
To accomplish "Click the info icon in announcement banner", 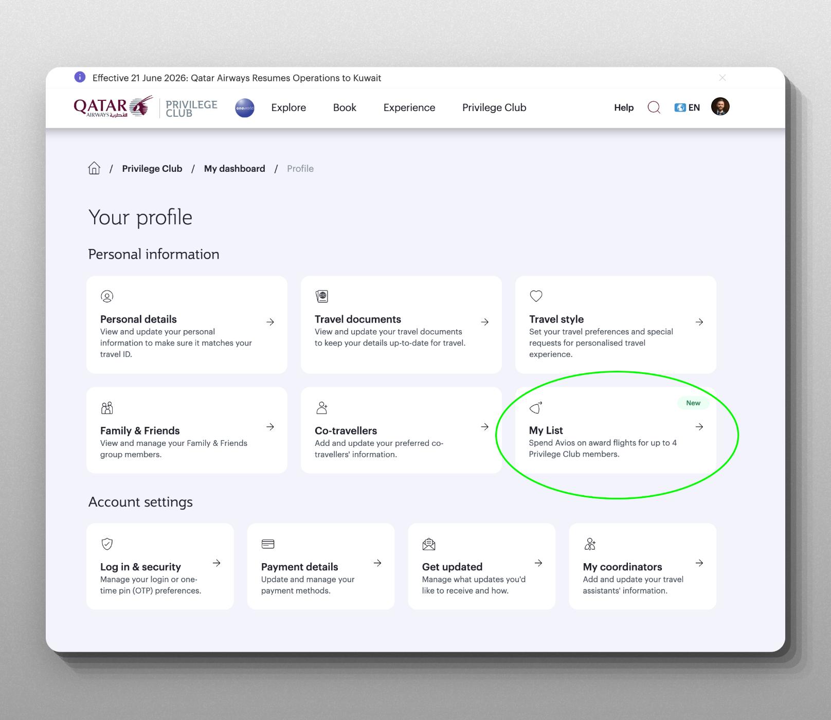I will [80, 77].
